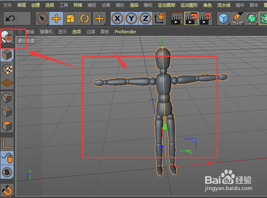Image resolution: width=267 pixels, height=198 pixels.
Task: Toggle Tweak mode mouse icon
Action: (7, 158)
